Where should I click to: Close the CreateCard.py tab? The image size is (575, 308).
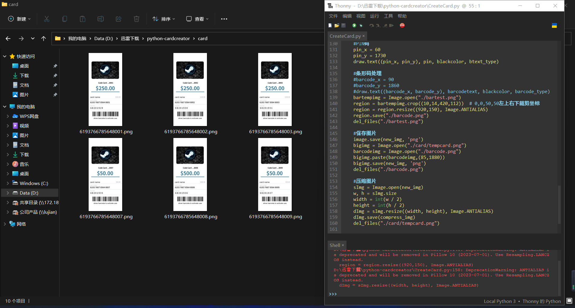[364, 36]
